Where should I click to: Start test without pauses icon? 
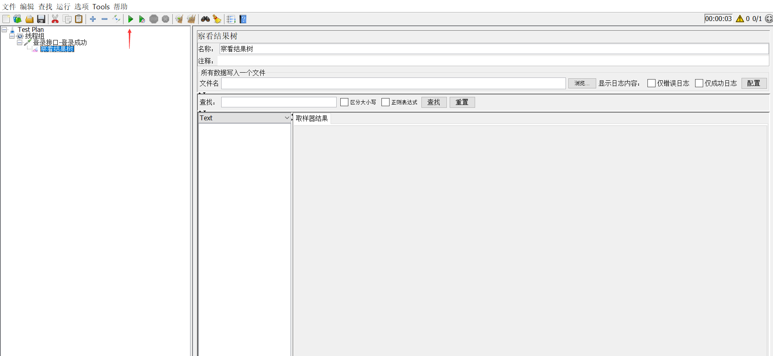(x=142, y=19)
